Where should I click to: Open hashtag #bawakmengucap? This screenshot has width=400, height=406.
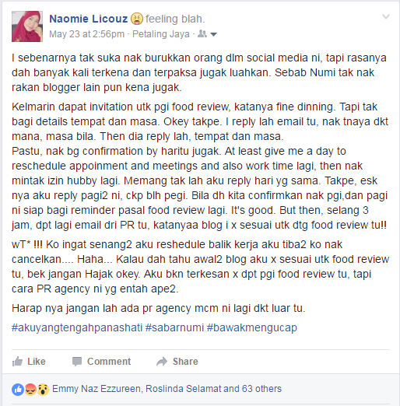[252, 327]
